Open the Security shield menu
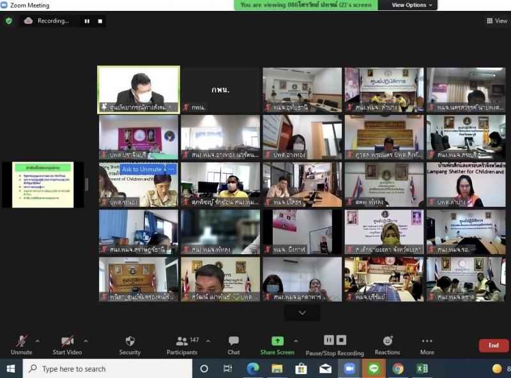Image resolution: width=511 pixels, height=378 pixels. point(130,345)
